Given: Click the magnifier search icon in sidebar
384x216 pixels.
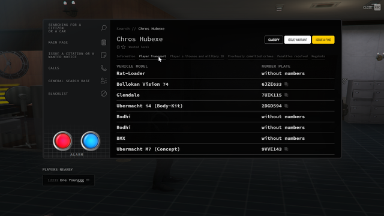Looking at the screenshot, I should pyautogui.click(x=104, y=28).
